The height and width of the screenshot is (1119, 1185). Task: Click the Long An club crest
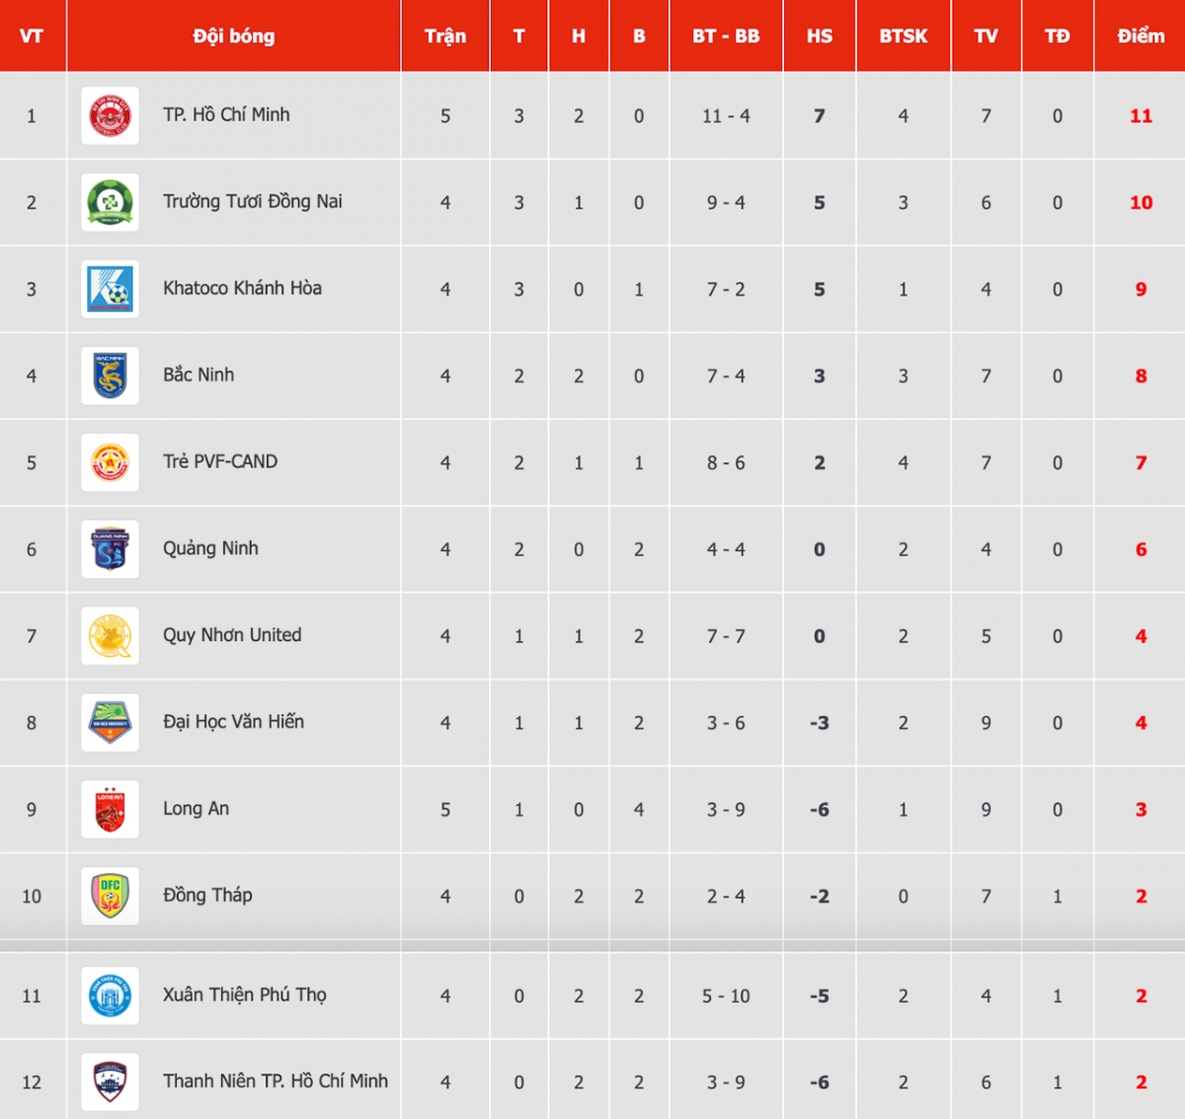(110, 810)
